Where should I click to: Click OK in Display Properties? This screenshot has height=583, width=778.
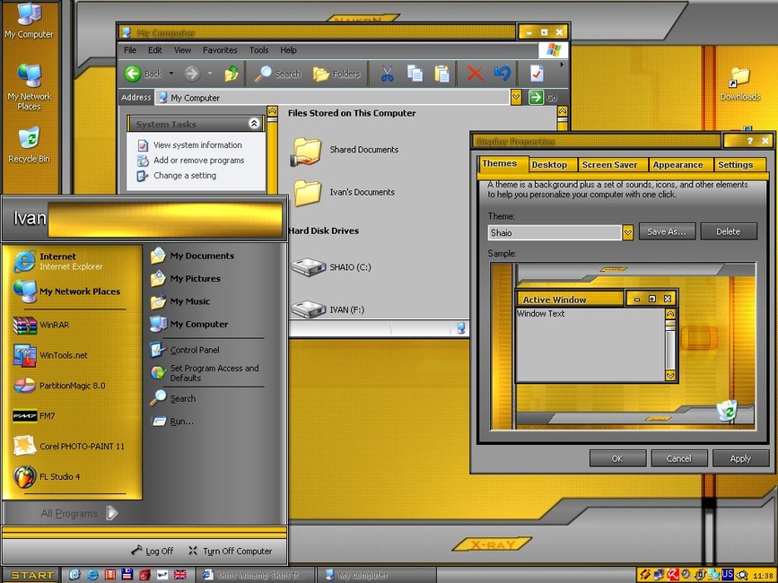(x=617, y=458)
